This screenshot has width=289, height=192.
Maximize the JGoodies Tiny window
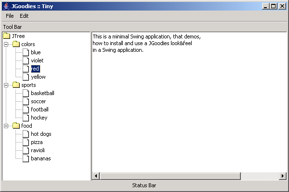coord(274,6)
